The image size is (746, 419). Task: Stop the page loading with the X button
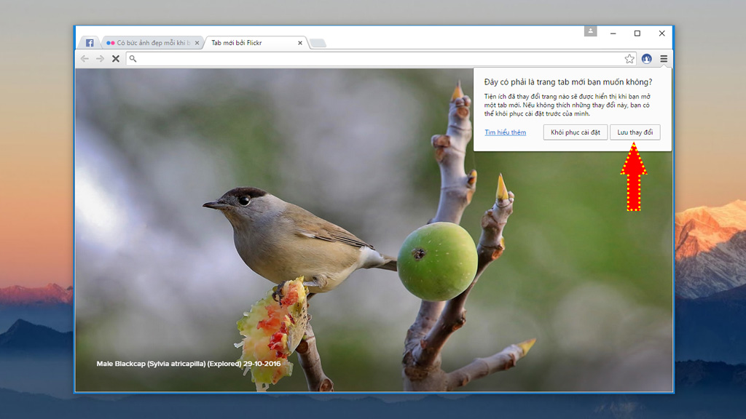[115, 59]
